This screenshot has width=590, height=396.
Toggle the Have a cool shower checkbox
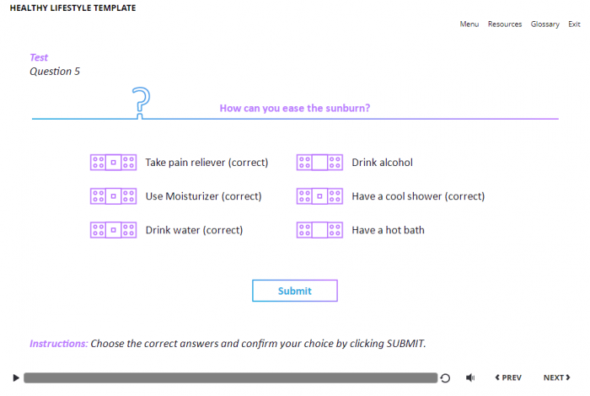click(319, 196)
